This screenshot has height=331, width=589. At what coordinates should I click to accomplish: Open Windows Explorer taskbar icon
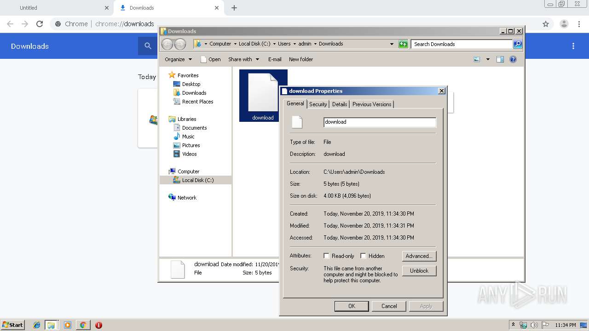(51, 325)
